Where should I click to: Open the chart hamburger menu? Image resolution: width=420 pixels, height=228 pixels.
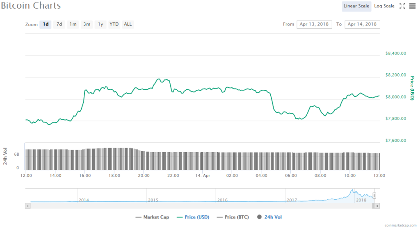(x=412, y=6)
